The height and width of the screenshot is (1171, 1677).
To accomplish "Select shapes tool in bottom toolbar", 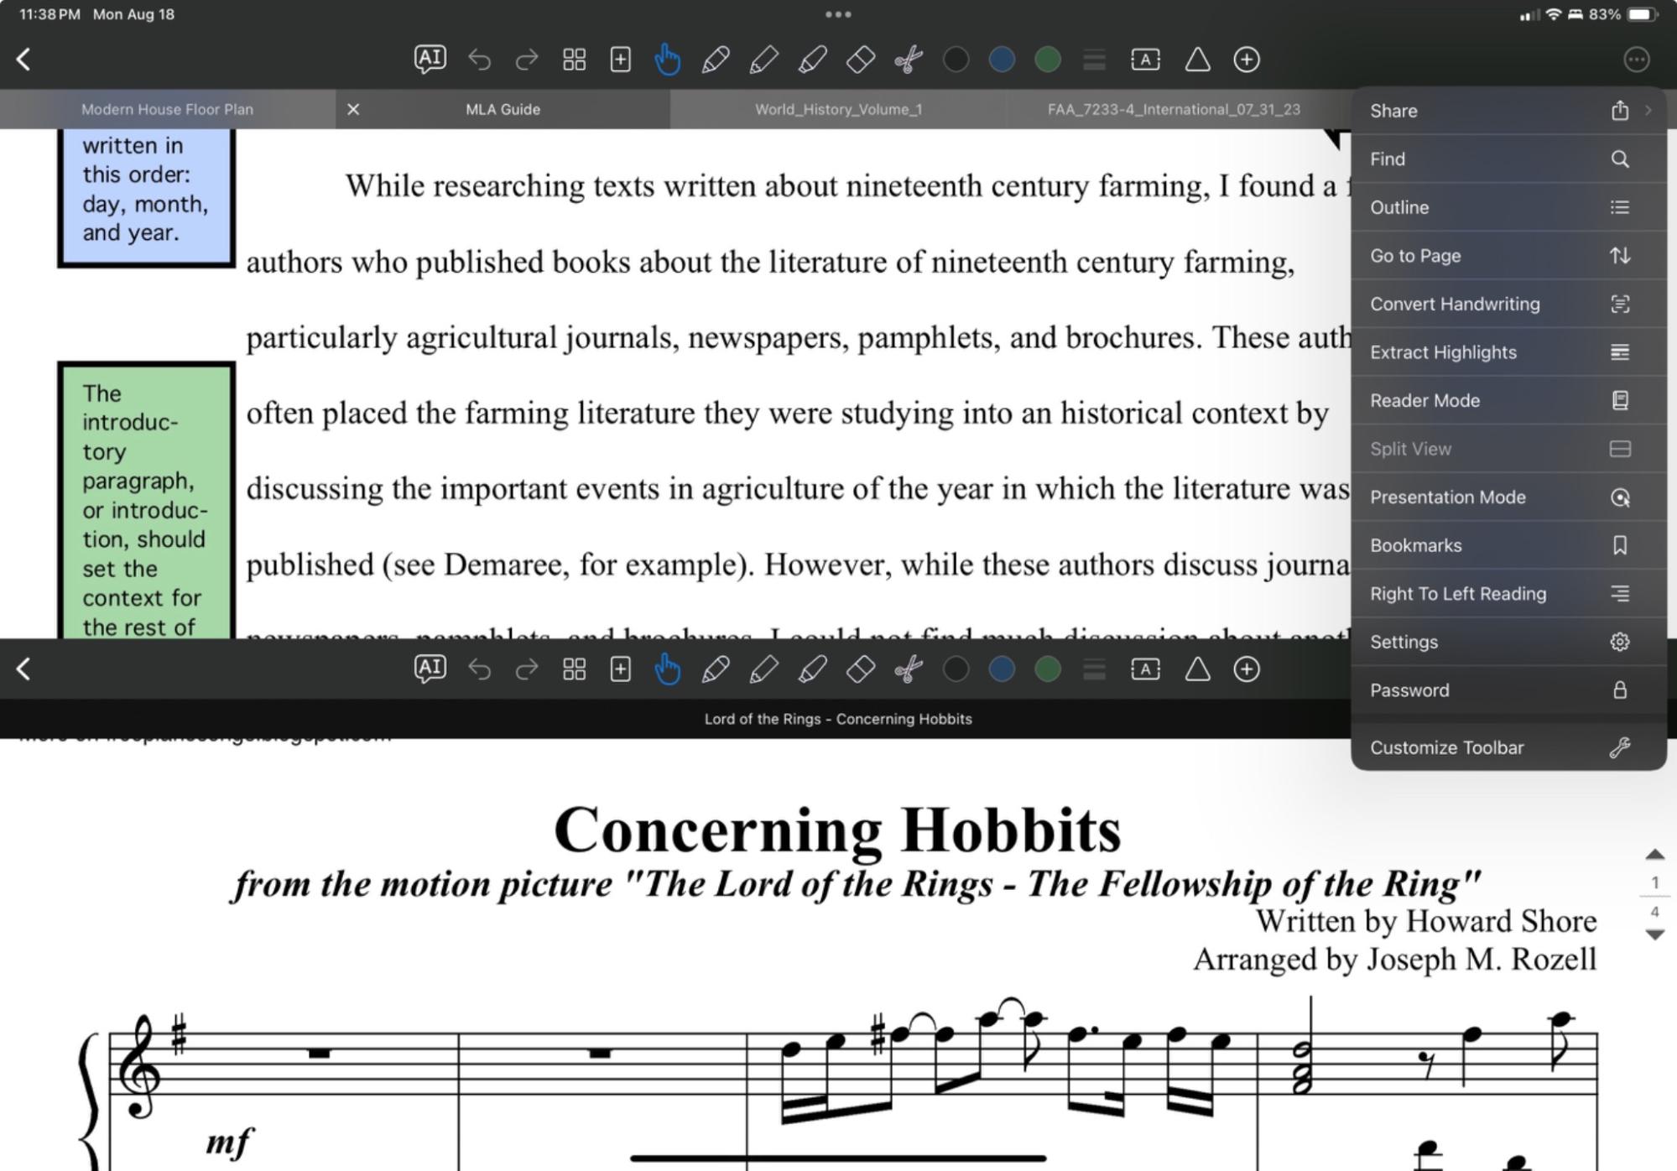I will (1197, 669).
